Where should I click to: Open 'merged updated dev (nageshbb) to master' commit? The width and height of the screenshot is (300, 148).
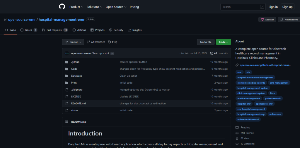(x=145, y=90)
